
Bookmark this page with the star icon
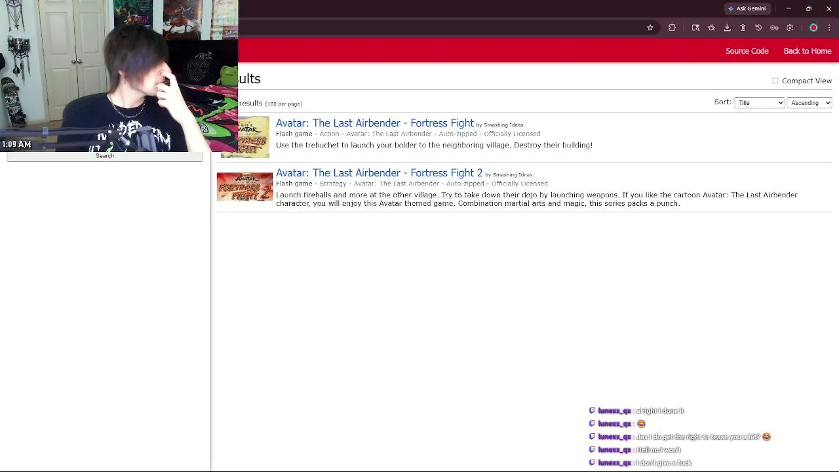click(650, 28)
